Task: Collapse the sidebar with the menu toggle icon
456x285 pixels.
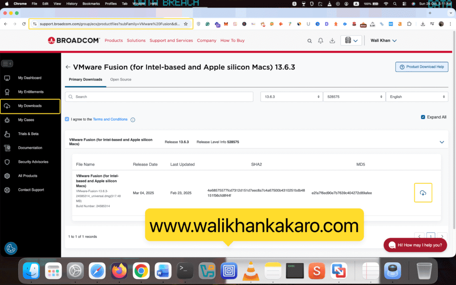Action: point(7,64)
